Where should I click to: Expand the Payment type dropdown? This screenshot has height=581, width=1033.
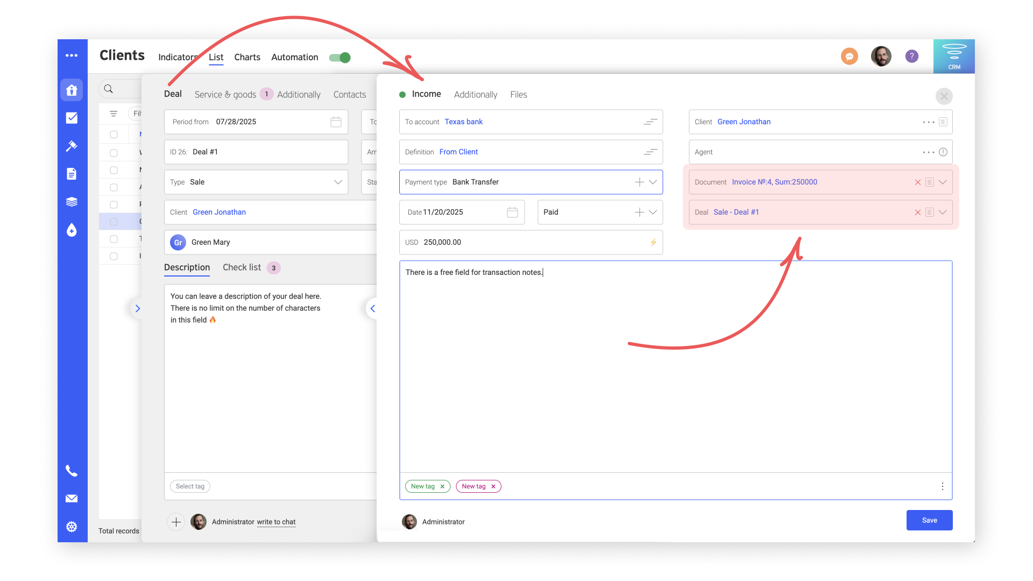(653, 182)
